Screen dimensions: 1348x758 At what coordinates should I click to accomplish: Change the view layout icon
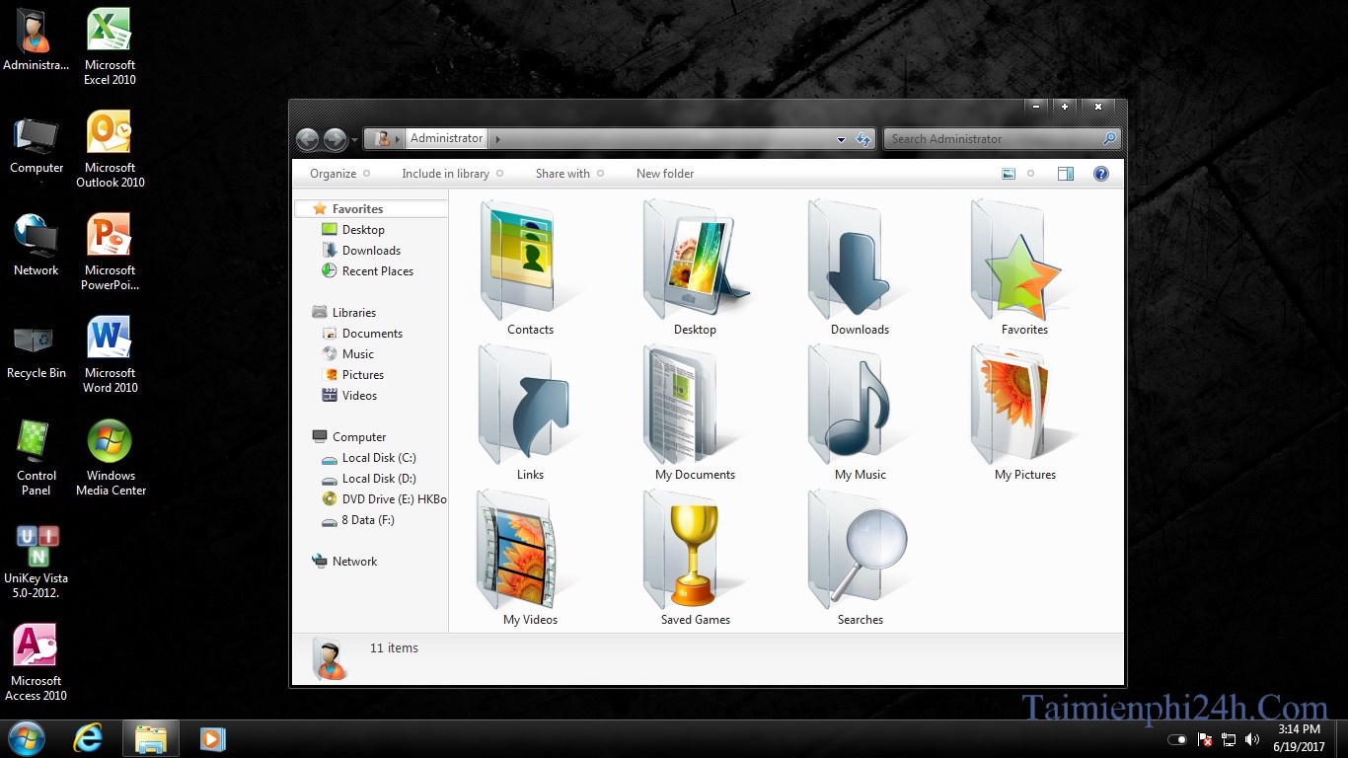(1008, 174)
